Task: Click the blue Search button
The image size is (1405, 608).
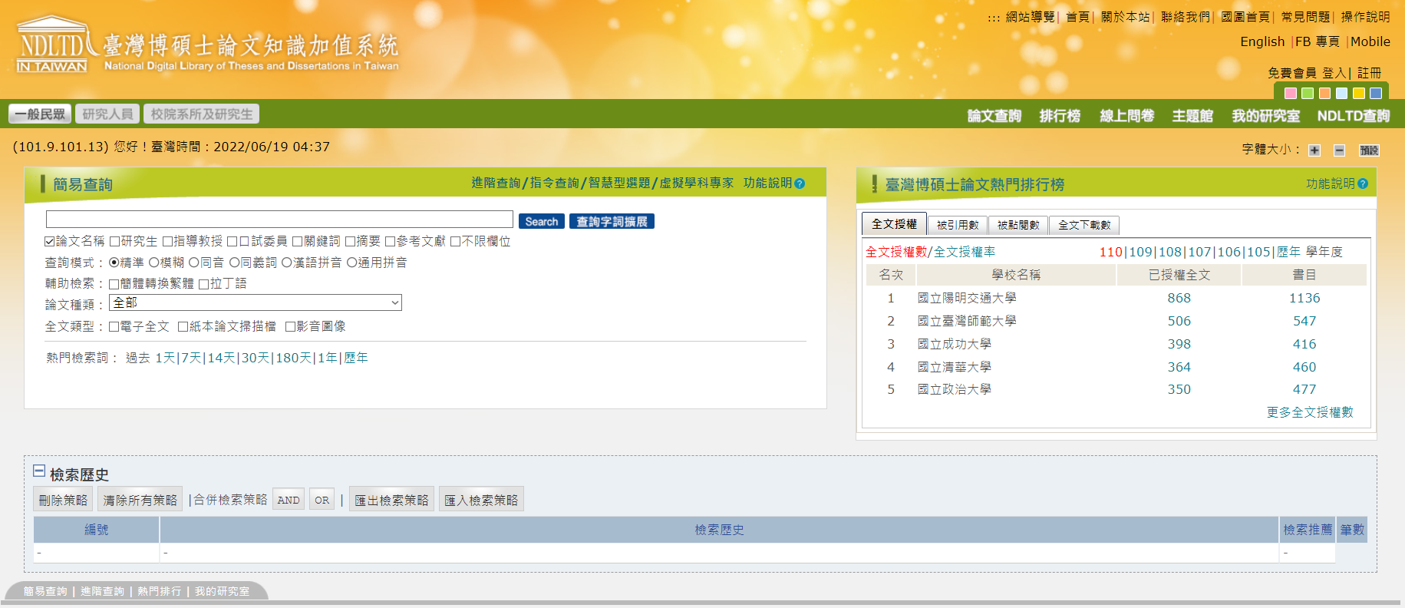Action: (542, 222)
